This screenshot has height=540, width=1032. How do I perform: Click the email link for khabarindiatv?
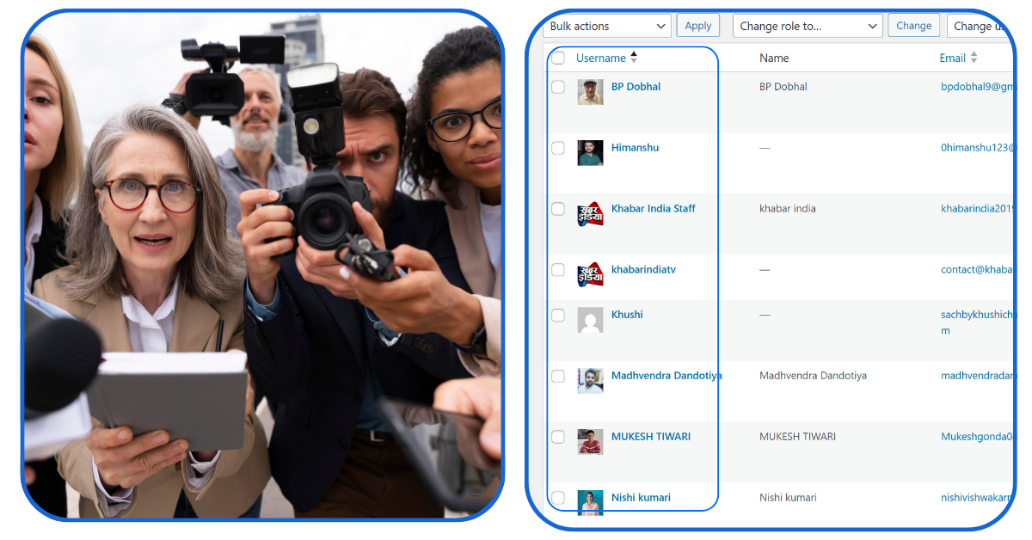(980, 268)
